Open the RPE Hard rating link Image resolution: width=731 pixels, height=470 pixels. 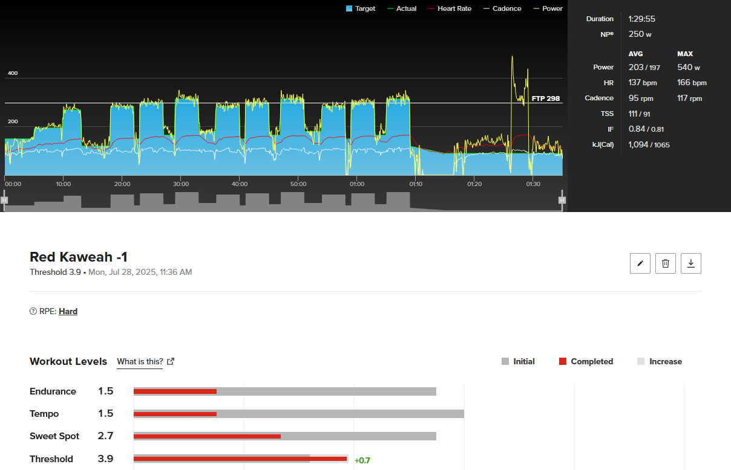[x=68, y=312]
